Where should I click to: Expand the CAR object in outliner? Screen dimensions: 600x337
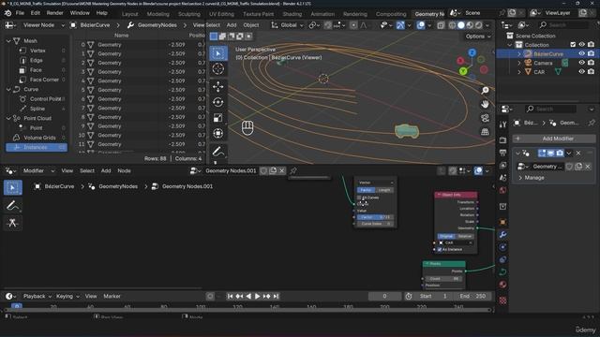(x=519, y=72)
